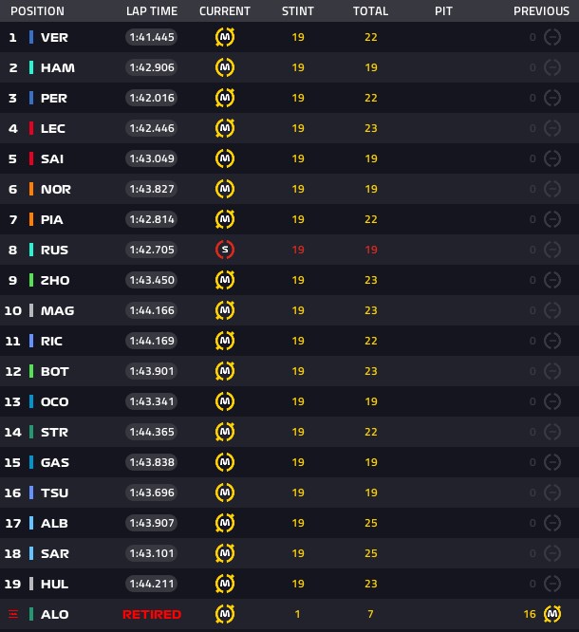Click Russell's red soft tyre icon
Viewport: 579px width, 632px height.
pyautogui.click(x=225, y=250)
